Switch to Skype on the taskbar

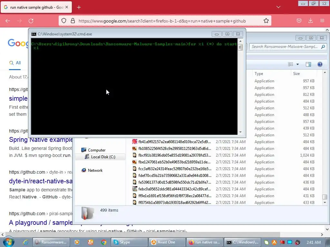129,242
